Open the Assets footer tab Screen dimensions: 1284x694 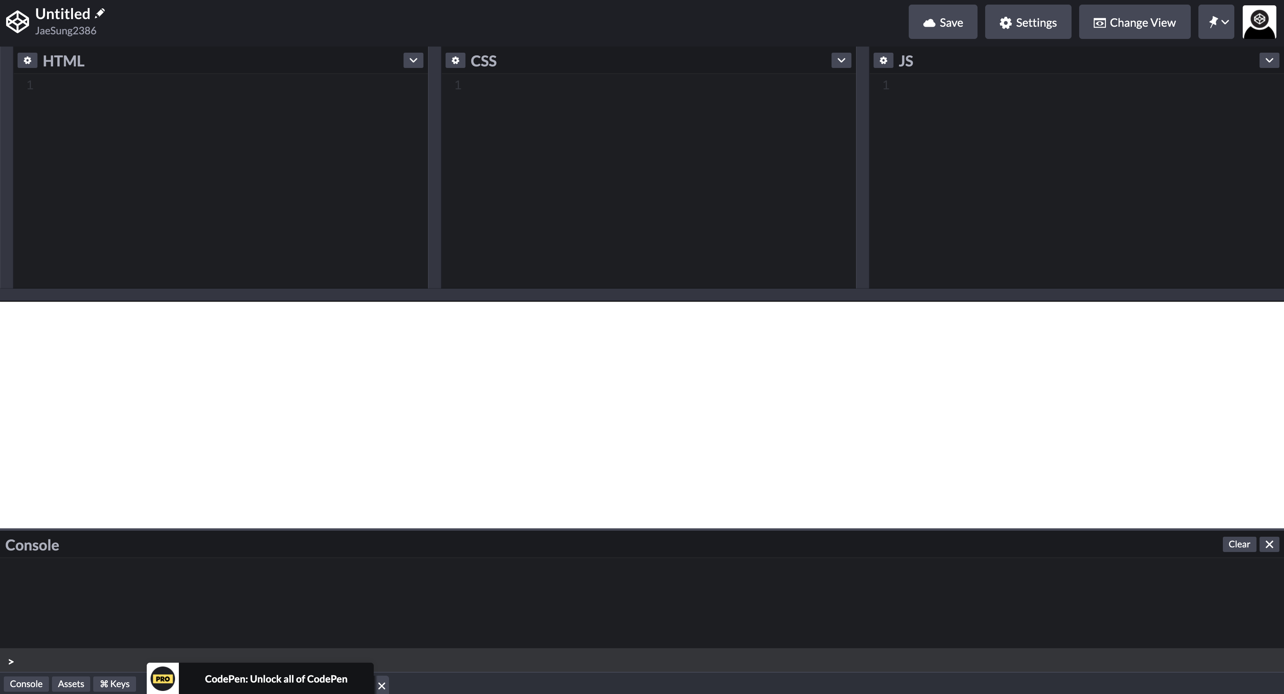click(71, 684)
